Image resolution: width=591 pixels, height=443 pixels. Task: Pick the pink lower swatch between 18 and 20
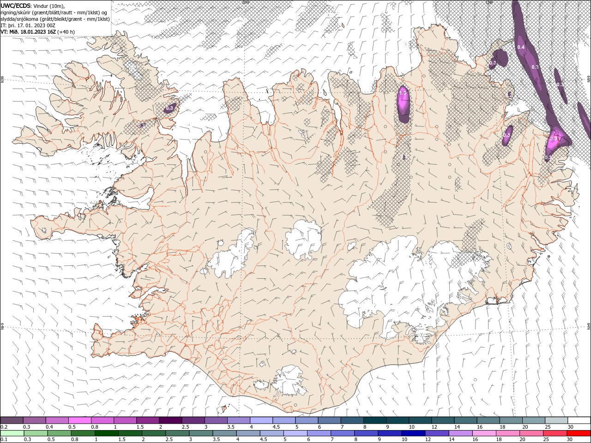tap(508, 433)
